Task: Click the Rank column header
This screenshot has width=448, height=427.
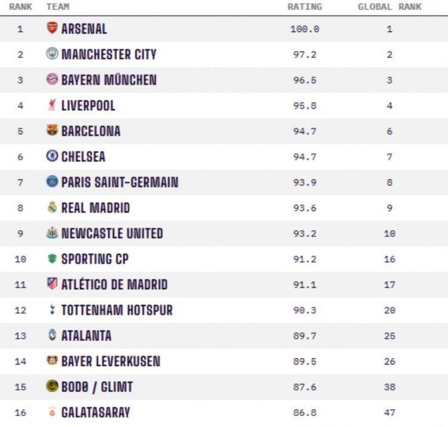Action: [x=20, y=7]
